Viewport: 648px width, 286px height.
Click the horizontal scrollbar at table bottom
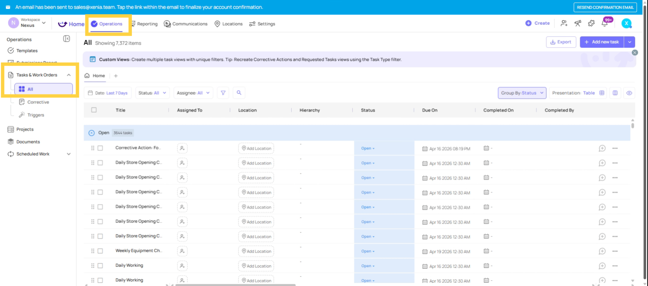tap(235, 285)
